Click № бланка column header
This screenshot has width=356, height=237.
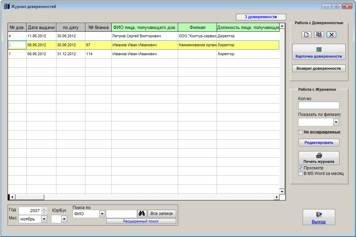click(99, 27)
